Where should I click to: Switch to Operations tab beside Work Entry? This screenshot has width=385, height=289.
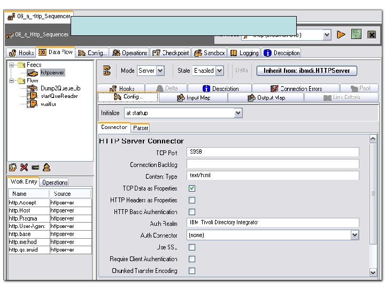[x=55, y=182]
